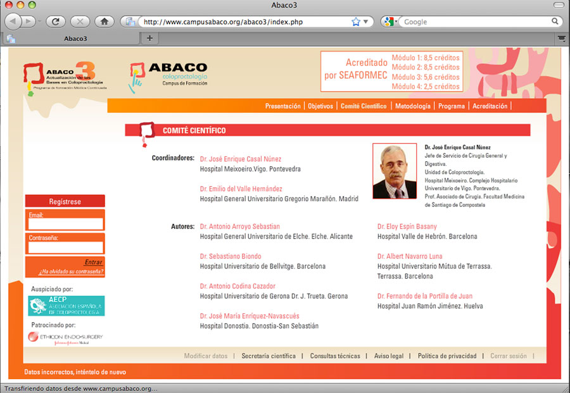
Task: Click the ABACO 3 logo
Action: click(x=65, y=78)
